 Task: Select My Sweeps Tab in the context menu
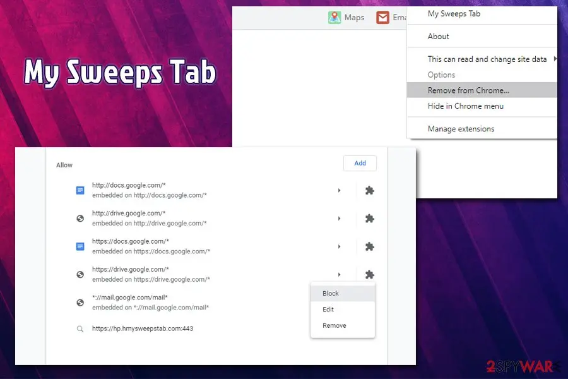482,14
